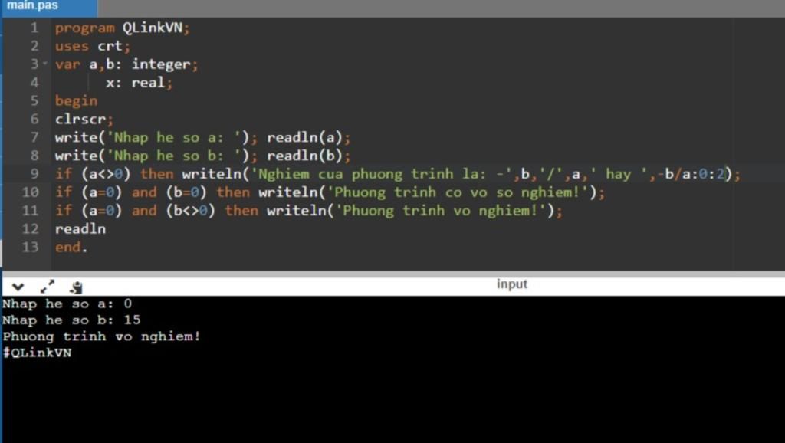785x443 pixels.
Task: Select the input tab of the console
Action: pyautogui.click(x=511, y=284)
